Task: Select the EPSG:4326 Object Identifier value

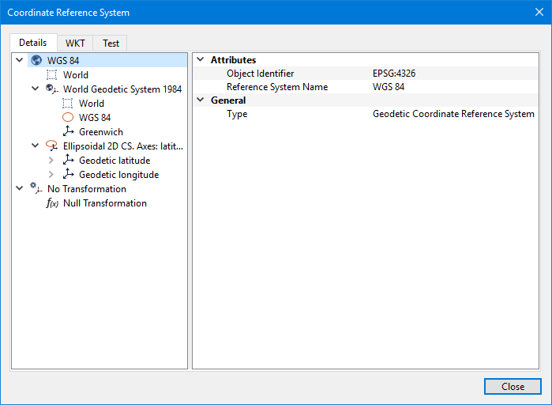Action: click(x=394, y=74)
